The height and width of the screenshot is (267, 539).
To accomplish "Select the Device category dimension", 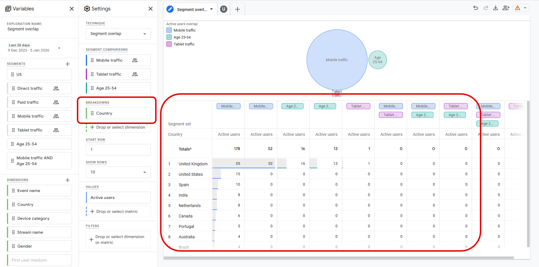I will coord(39,218).
